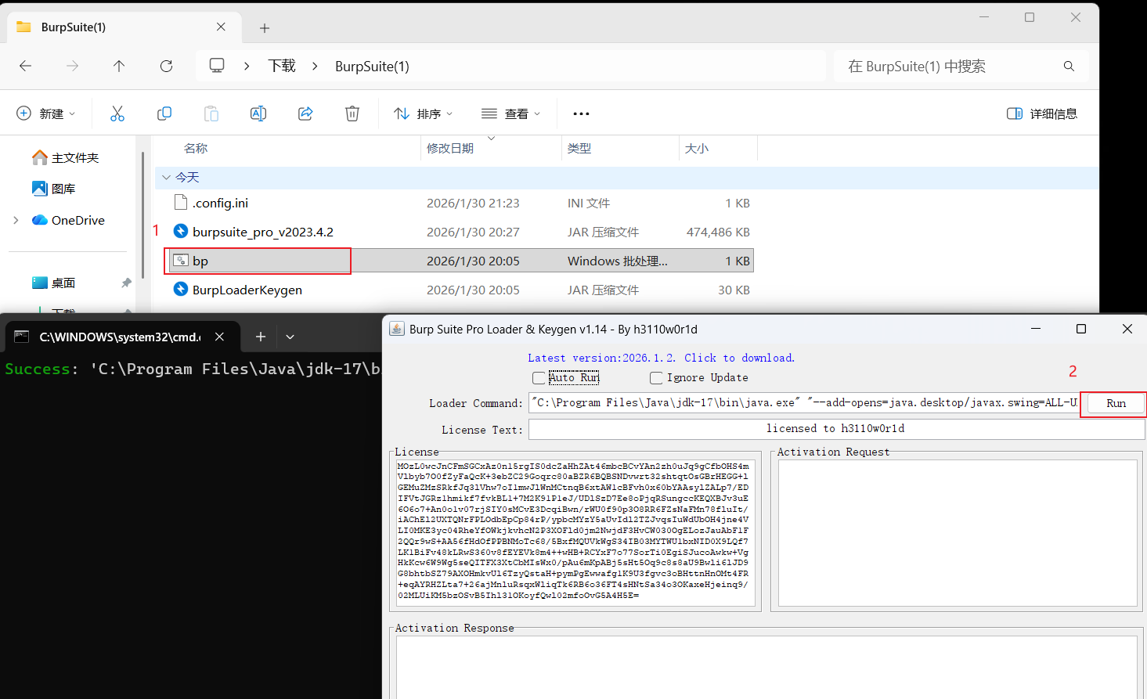This screenshot has height=699, width=1147.
Task: Select the burpsuite_pro_v2023.4.2 JAR file
Action: pyautogui.click(x=460, y=232)
